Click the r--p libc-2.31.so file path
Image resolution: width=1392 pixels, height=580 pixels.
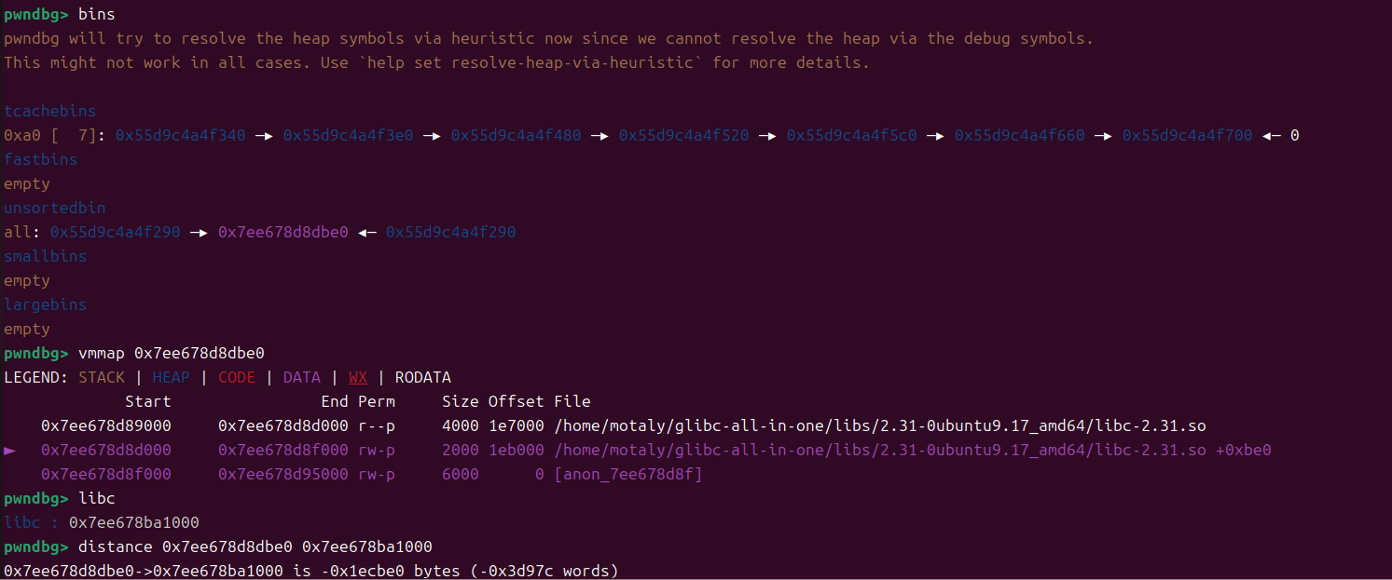[879, 426]
